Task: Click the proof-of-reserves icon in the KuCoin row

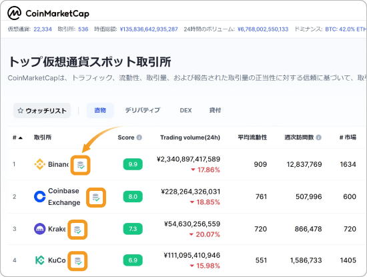Action: click(x=77, y=261)
